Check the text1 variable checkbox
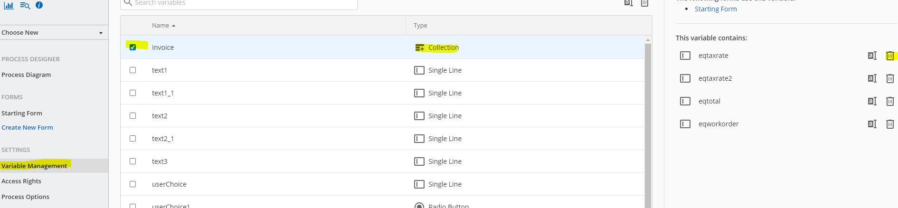 (132, 70)
